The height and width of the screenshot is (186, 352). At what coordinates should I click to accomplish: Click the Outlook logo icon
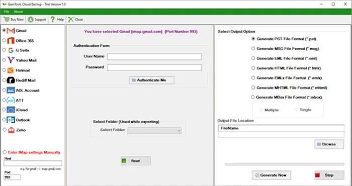click(x=11, y=120)
